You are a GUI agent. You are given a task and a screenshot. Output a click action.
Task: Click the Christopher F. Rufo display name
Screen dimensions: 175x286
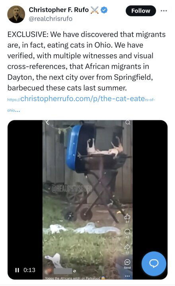(58, 10)
